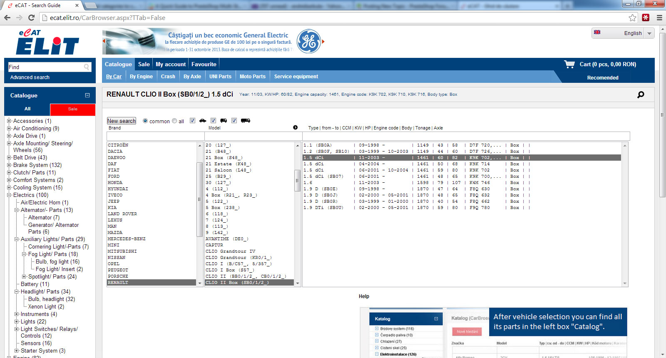Viewport: 666px width, 358px height.
Task: Click the ELIT eCAT logo
Action: coord(47,42)
